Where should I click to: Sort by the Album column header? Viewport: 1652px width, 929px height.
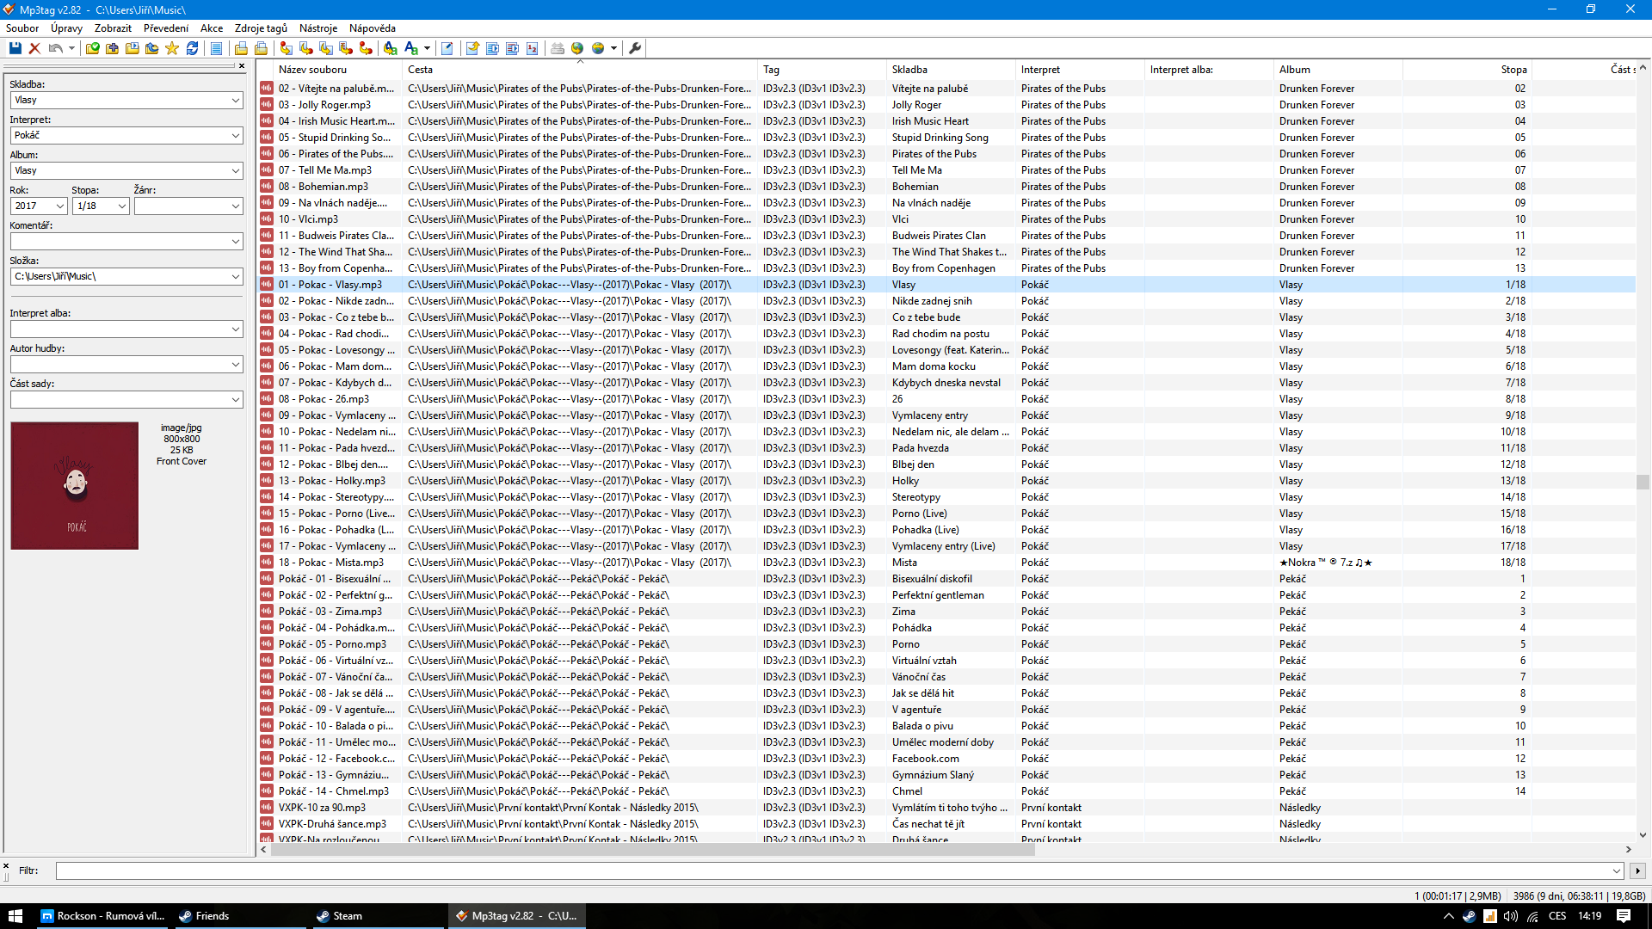1294,70
